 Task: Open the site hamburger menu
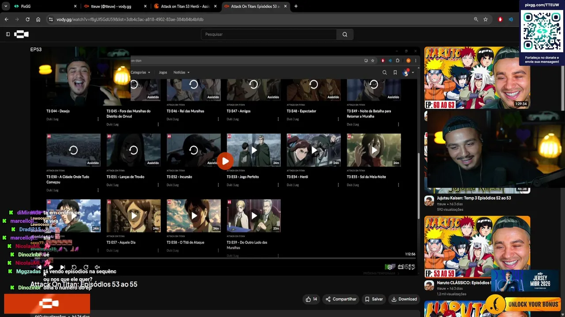pyautogui.click(x=8, y=34)
